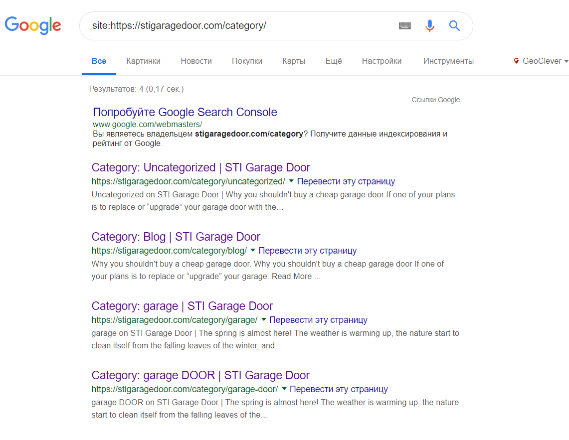Expand arrow next to category/garage/ URL
The width and height of the screenshot is (569, 440).
point(263,319)
